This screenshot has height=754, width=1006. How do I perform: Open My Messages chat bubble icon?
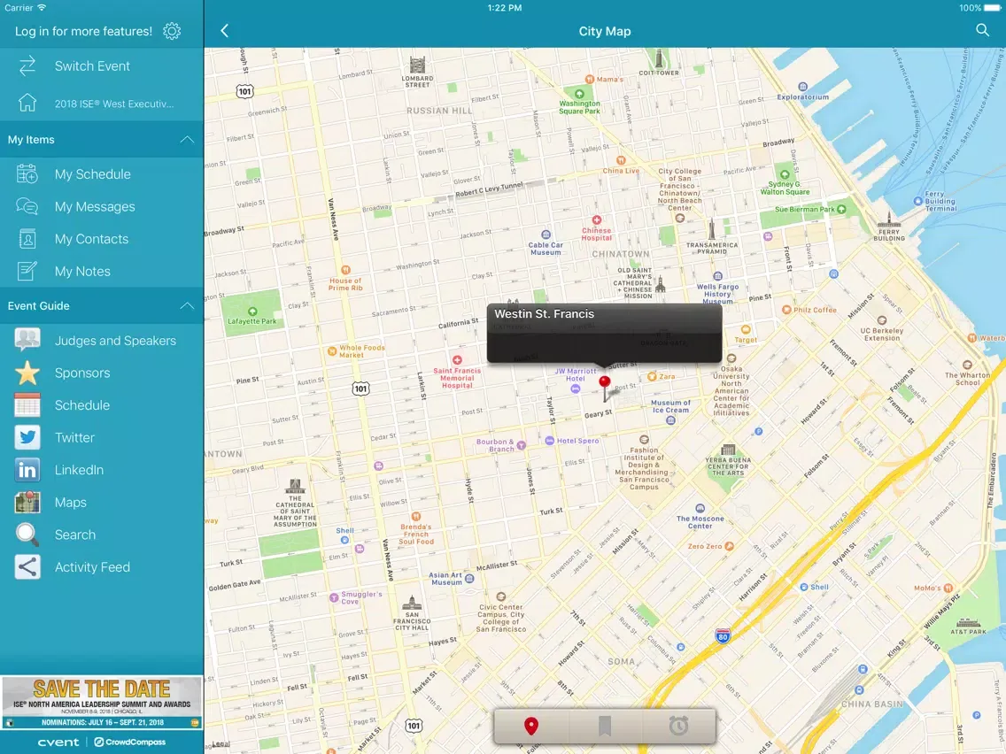(27, 206)
